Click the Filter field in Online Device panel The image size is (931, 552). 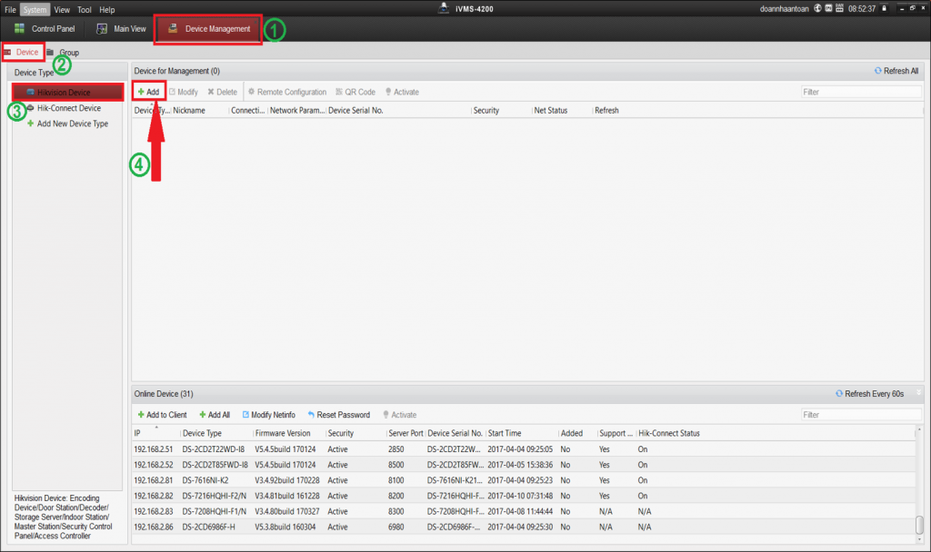(859, 415)
